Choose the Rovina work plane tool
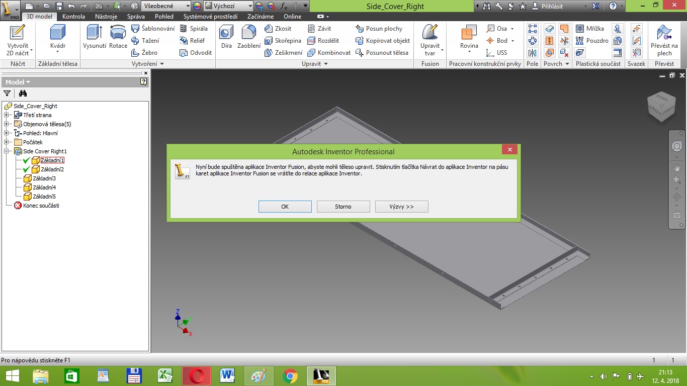Viewport: 687px width, 386px height. click(x=469, y=39)
